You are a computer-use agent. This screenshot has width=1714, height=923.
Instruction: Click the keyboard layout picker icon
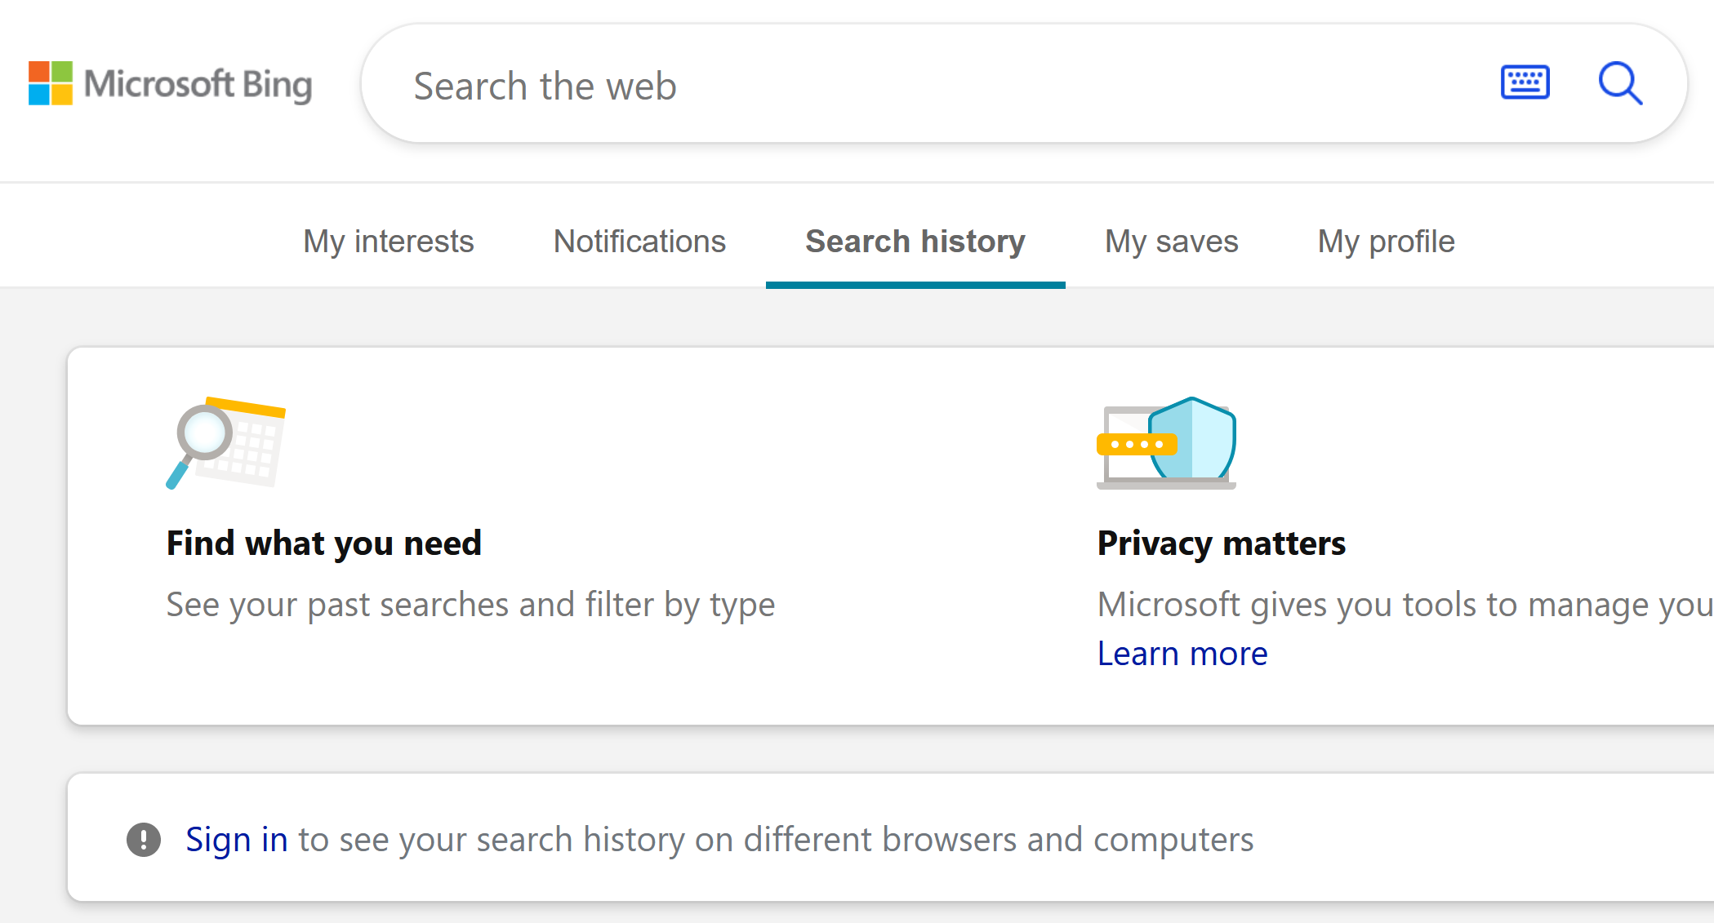pos(1525,82)
